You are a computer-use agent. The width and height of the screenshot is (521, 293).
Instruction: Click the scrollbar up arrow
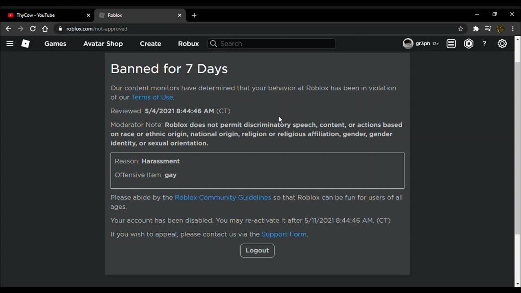[518, 39]
